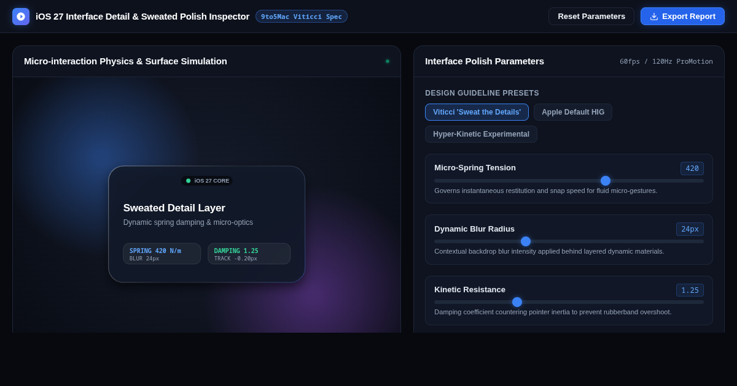The image size is (737, 386).
Task: Click the green dot in iOS 27 CORE badge
Action: (189, 181)
